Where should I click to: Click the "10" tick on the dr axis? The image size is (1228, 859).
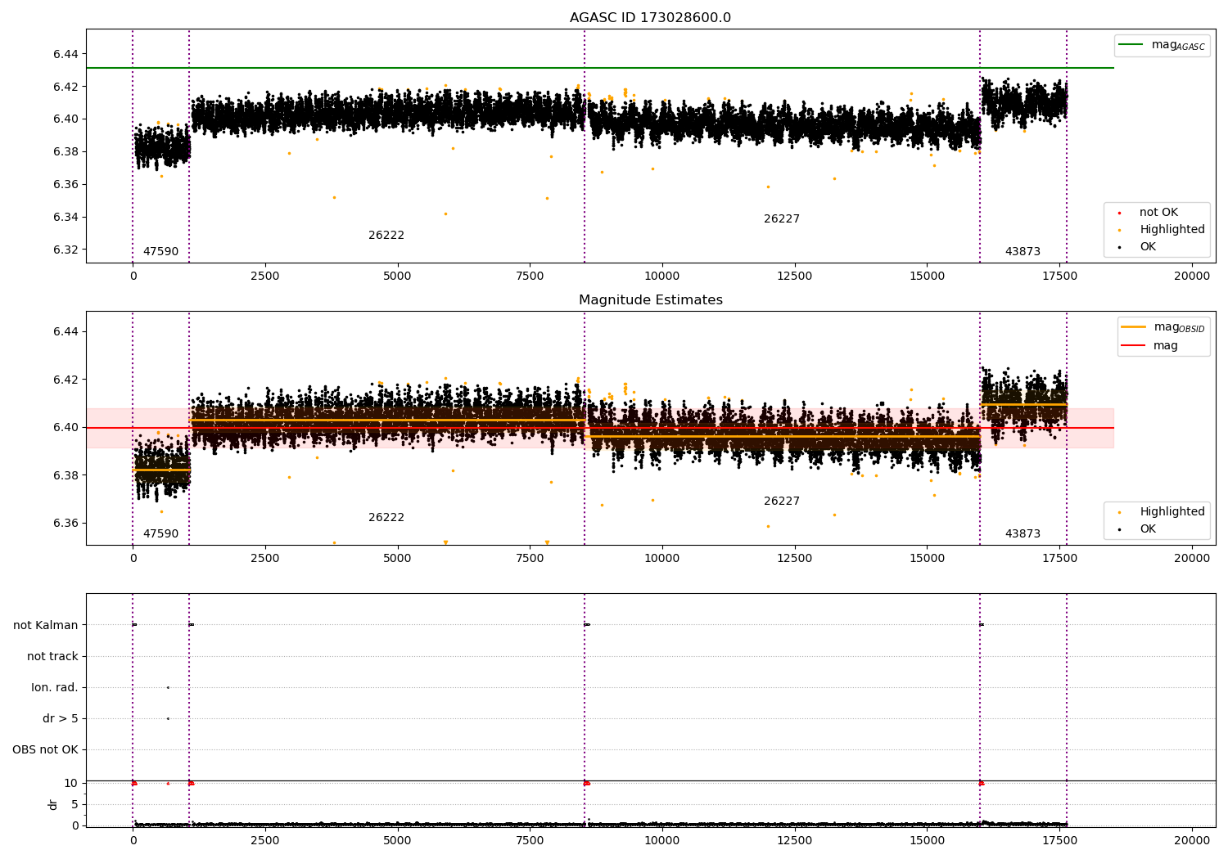(x=70, y=783)
